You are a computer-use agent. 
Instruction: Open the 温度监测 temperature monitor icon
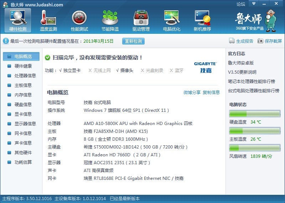coord(48,20)
